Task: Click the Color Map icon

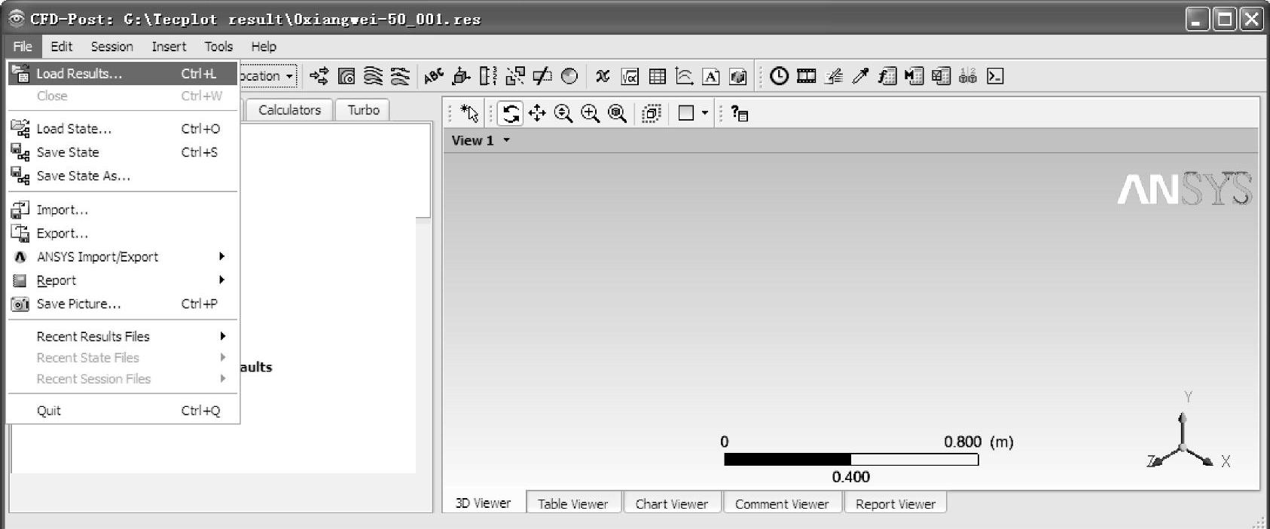Action: pos(569,76)
